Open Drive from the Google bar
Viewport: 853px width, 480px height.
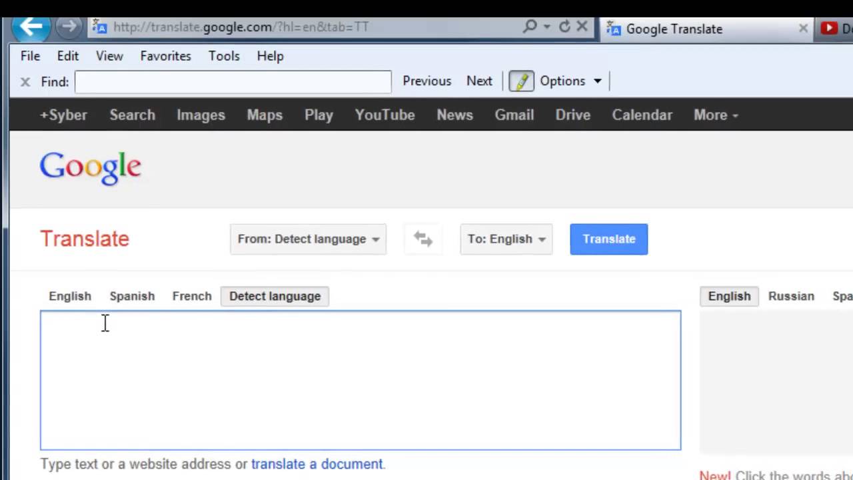(x=572, y=115)
